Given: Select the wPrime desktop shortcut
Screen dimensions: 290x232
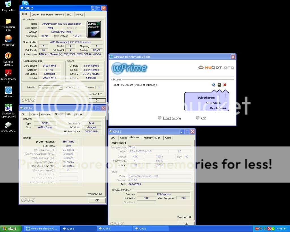Looking at the screenshot, I should [x=8, y=92].
